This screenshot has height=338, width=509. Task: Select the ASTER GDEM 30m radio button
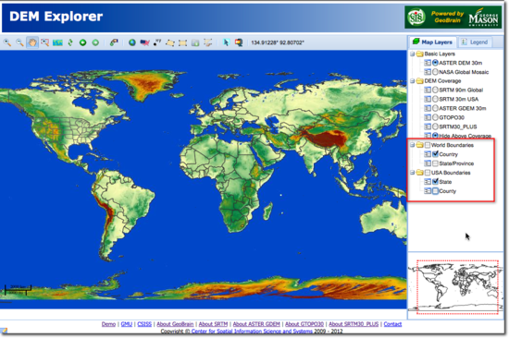point(435,108)
